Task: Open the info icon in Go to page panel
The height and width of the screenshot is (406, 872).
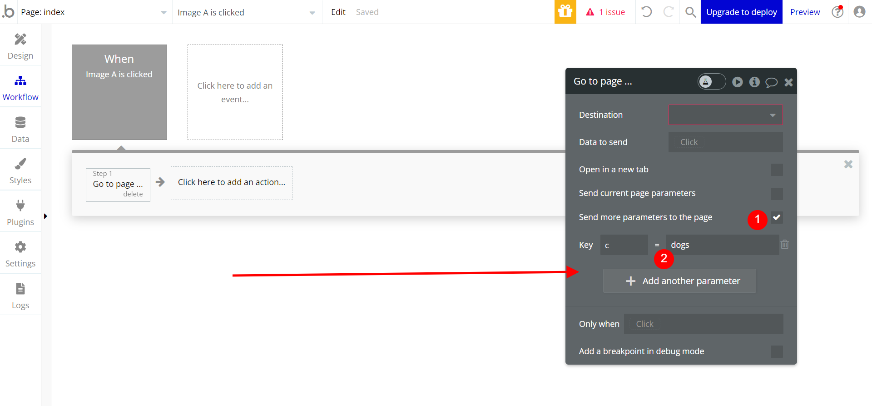Action: coord(754,82)
